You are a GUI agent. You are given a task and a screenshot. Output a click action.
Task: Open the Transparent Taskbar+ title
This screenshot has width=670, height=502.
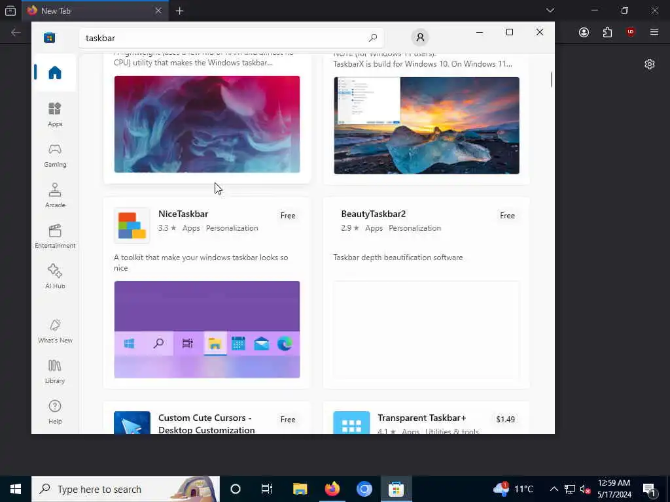422,418
